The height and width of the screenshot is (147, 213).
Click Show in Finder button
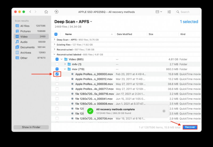[x=31, y=127]
